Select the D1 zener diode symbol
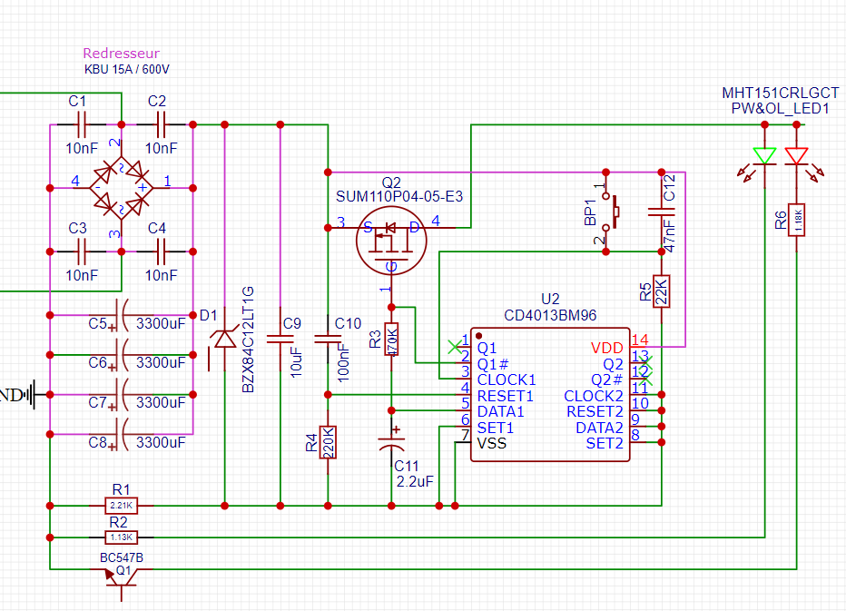Viewport: 846px width, 611px height. click(224, 339)
